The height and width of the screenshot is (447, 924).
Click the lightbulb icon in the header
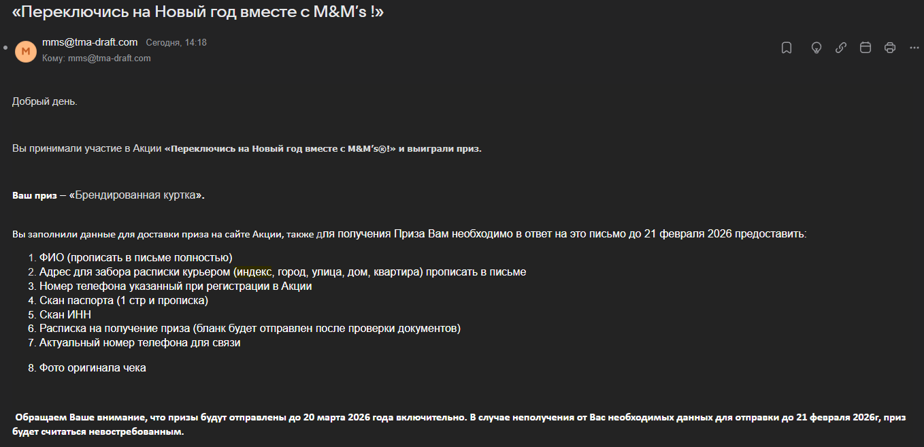point(816,48)
